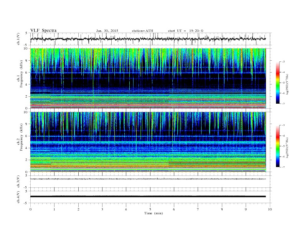Click the ch.1 spectrogram color scale bar
Image resolution: width=304 pixels, height=235 pixels.
click(278, 83)
